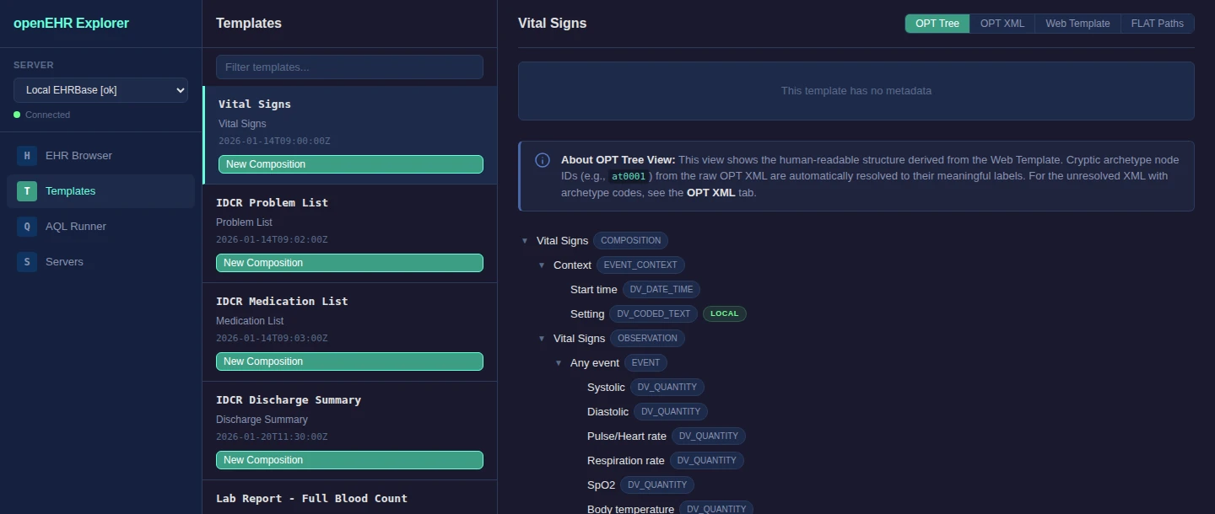The image size is (1215, 514).
Task: Go to the Servers page
Action: click(100, 262)
